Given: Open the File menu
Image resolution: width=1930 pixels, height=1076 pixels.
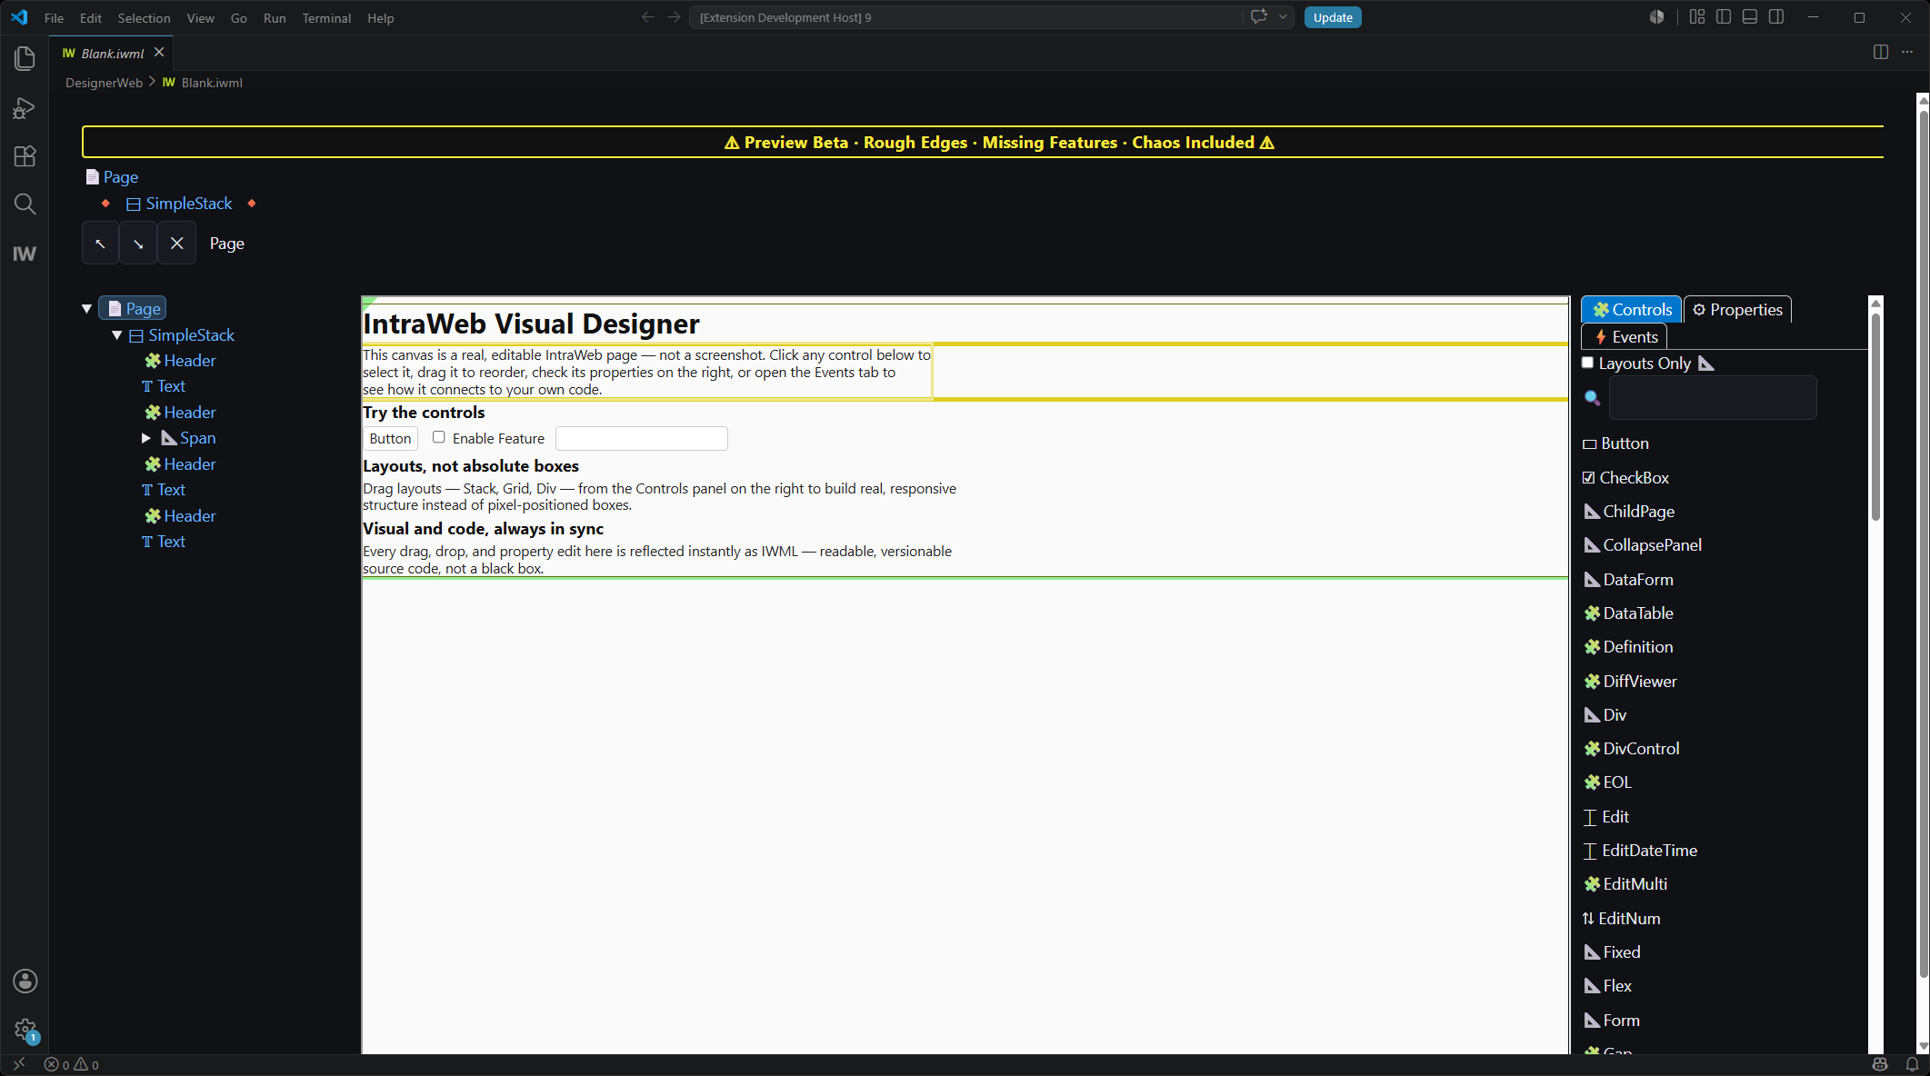Looking at the screenshot, I should point(54,18).
